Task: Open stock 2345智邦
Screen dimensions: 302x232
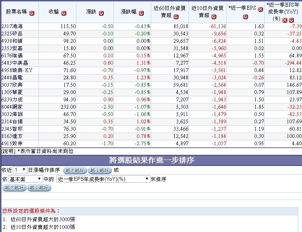Action: click(12, 129)
